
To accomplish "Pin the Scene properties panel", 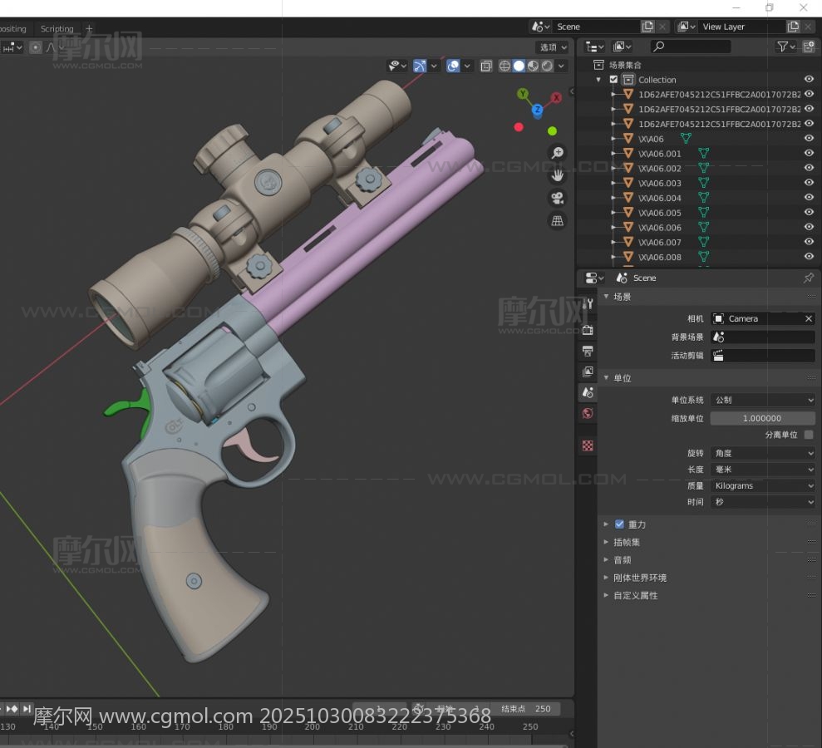I will coord(808,278).
